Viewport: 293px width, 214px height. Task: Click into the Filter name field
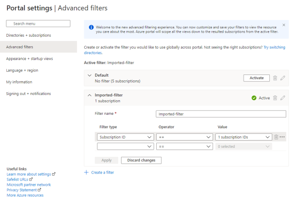(x=221, y=114)
